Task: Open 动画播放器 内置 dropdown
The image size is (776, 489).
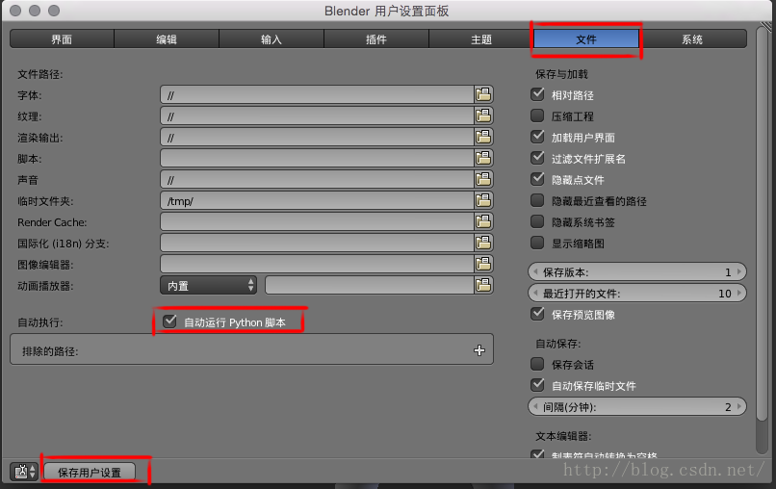Action: pyautogui.click(x=208, y=285)
